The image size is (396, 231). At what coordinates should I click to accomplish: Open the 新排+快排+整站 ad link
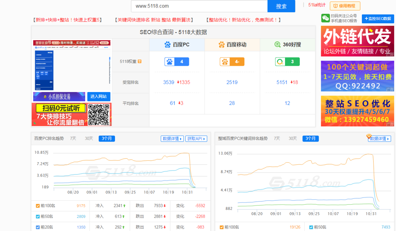[67, 20]
